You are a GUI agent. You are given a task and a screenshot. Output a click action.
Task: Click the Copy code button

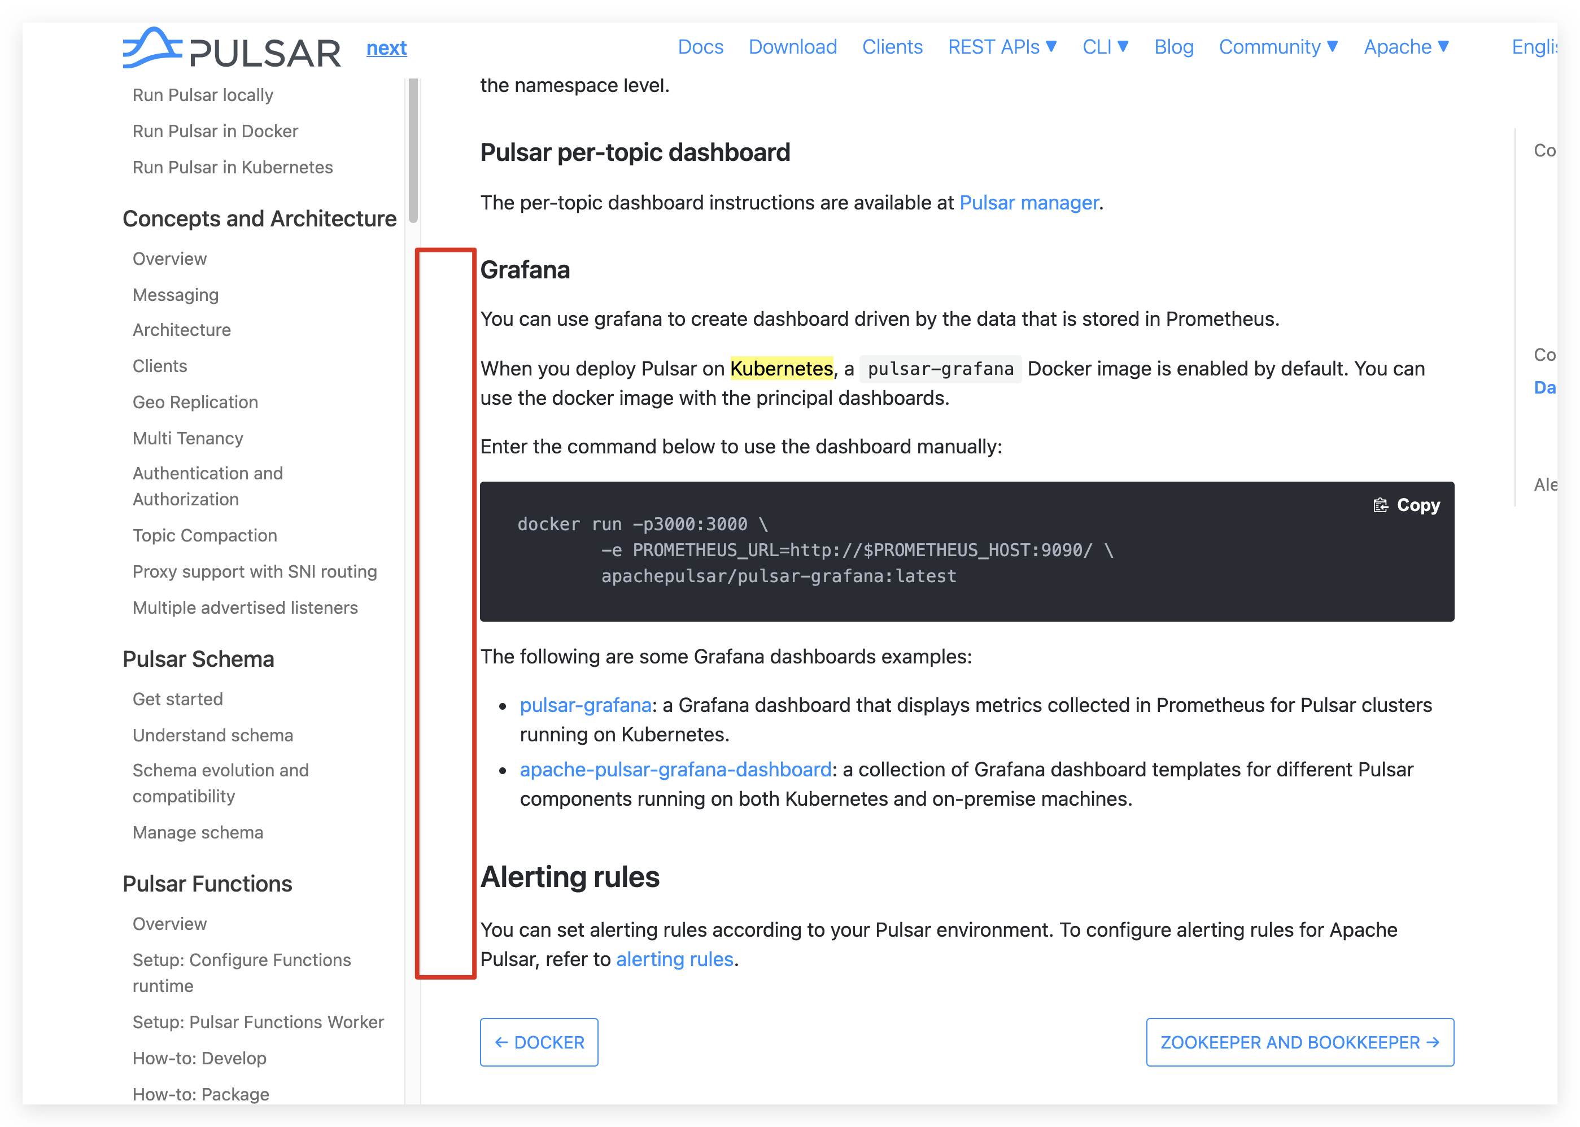(1406, 505)
